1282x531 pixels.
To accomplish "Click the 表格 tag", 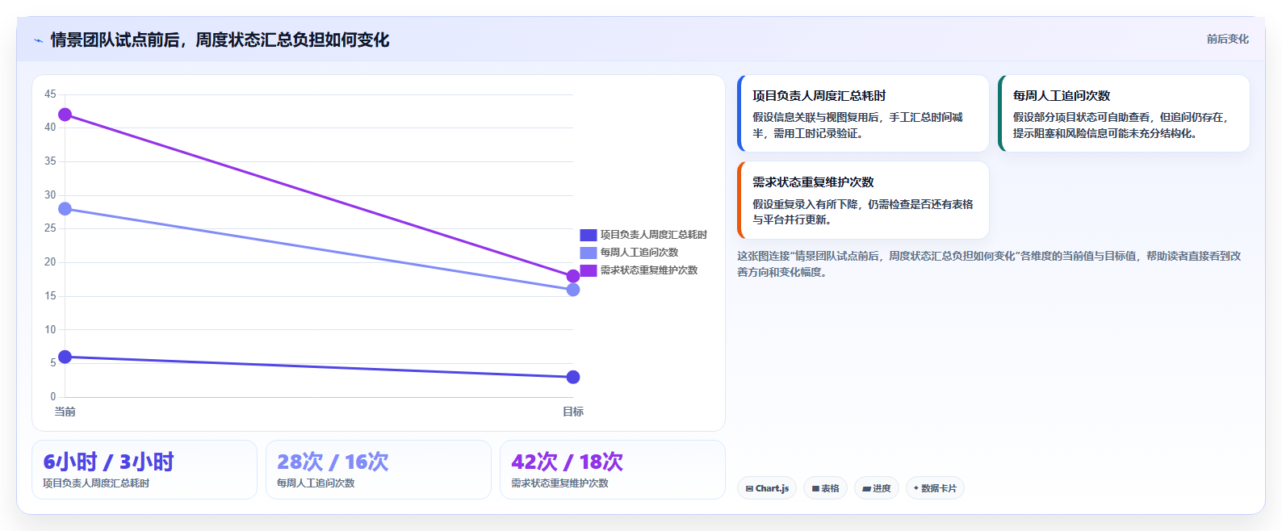I will pos(825,488).
